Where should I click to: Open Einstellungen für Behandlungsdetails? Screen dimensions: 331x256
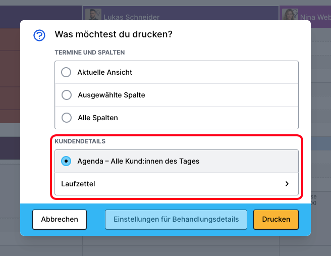176,220
